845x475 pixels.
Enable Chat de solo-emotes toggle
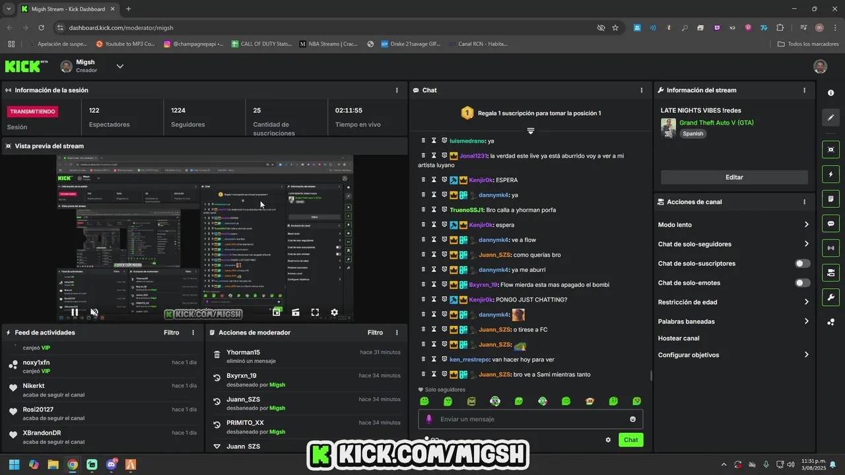(803, 283)
